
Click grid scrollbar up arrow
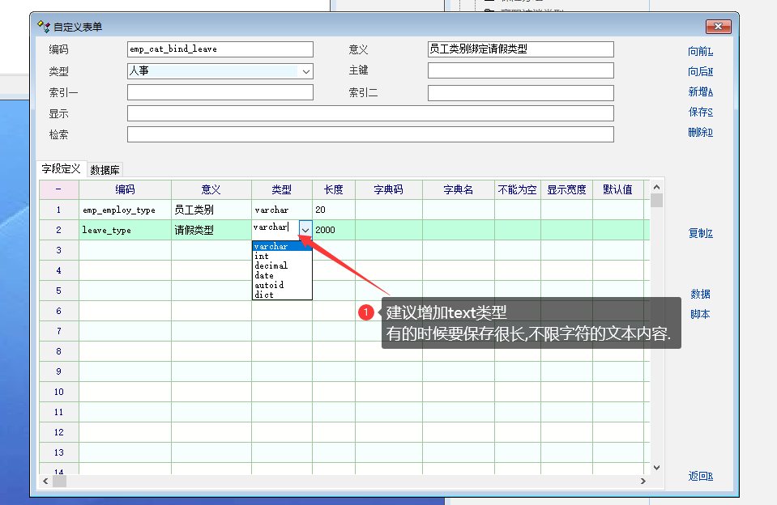[656, 185]
